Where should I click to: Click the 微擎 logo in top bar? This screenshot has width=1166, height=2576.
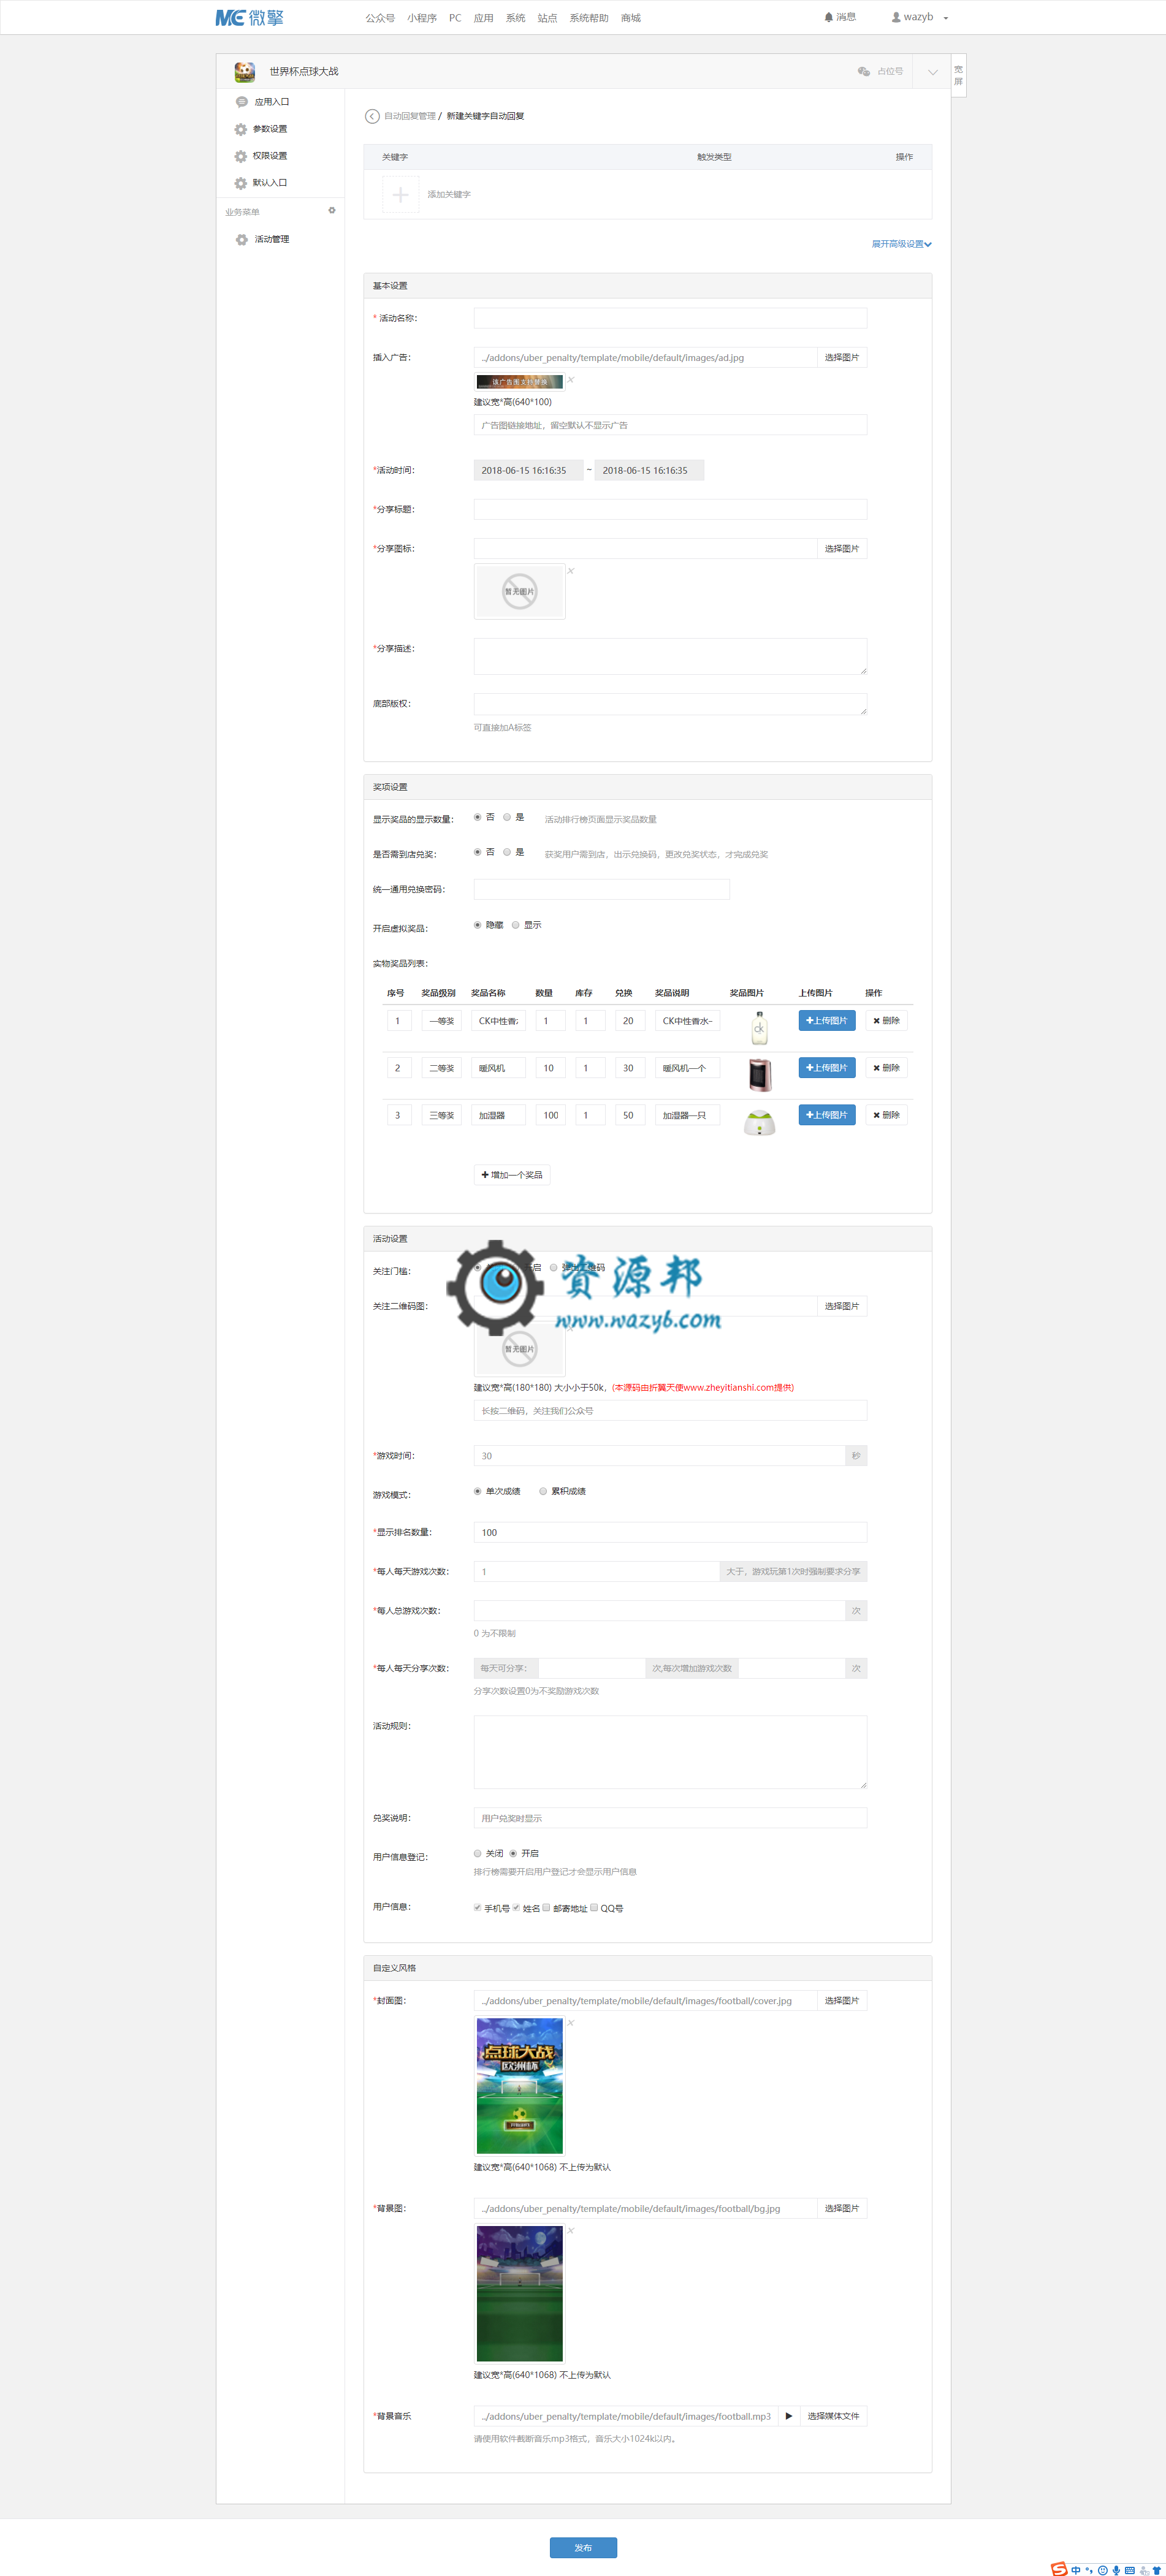(x=249, y=17)
